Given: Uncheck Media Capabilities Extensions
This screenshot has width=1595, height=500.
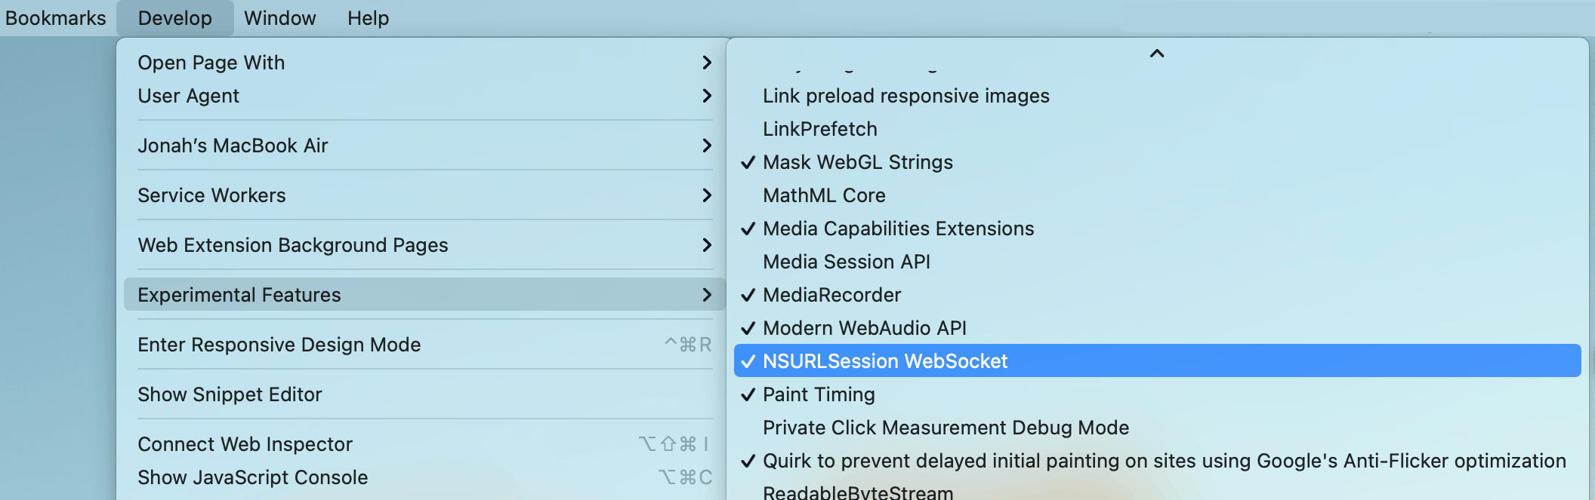Looking at the screenshot, I should [898, 229].
